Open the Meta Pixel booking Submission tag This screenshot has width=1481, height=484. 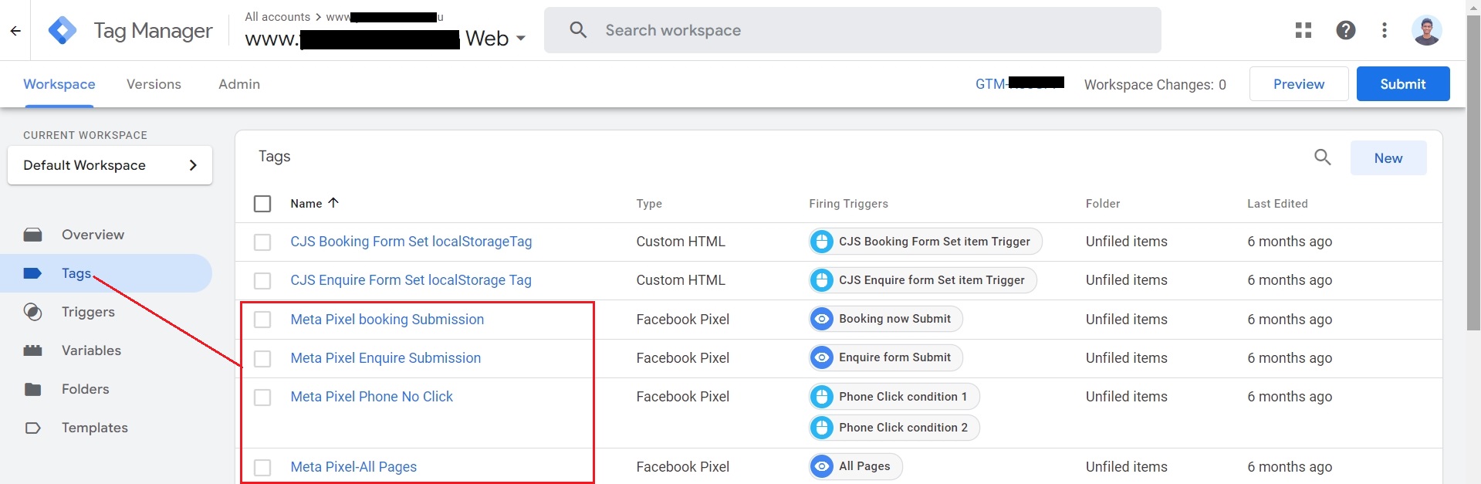(387, 320)
